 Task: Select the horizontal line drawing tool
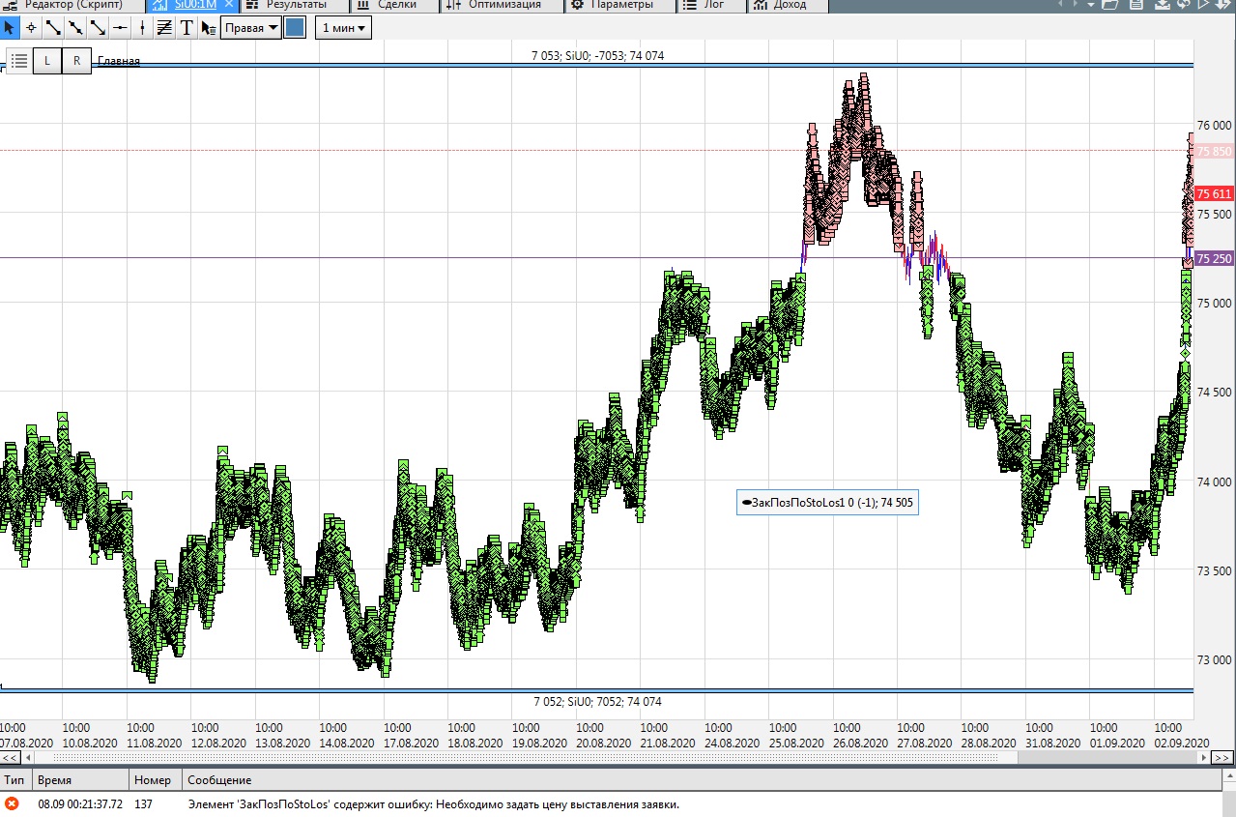(x=120, y=28)
